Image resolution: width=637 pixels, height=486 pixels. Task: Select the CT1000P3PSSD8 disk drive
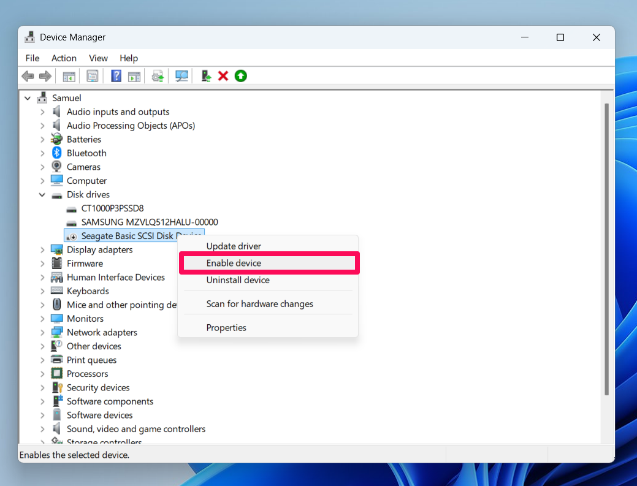113,208
